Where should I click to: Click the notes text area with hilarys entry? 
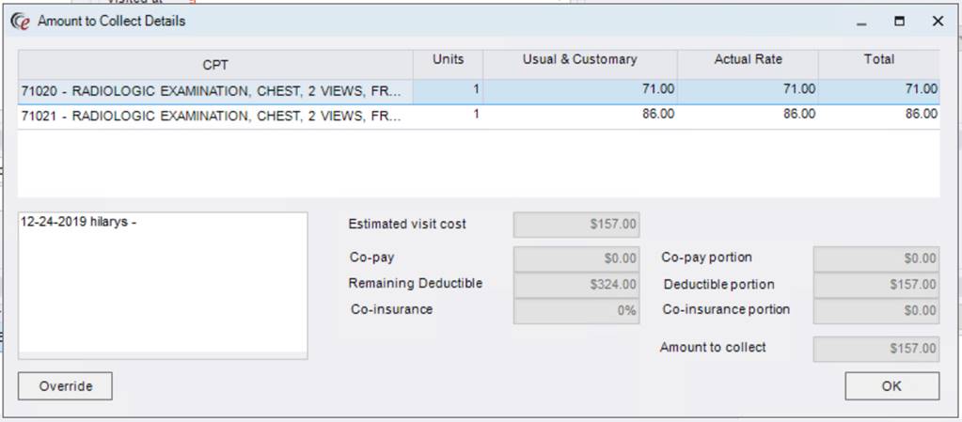point(163,284)
